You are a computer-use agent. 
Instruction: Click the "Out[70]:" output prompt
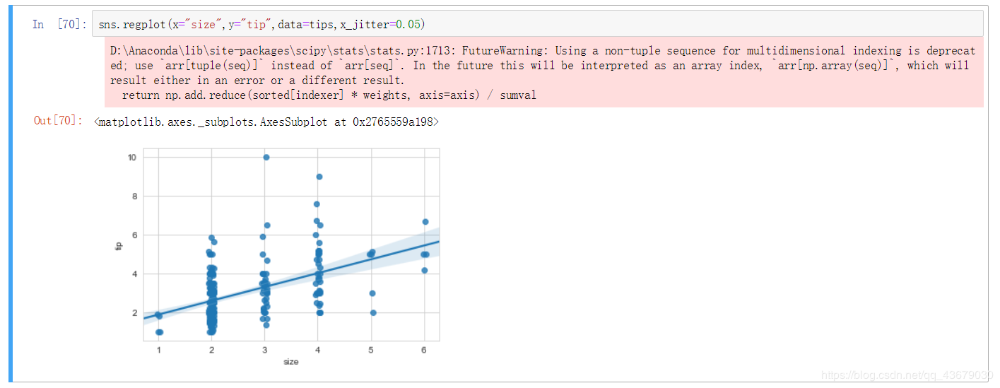58,121
